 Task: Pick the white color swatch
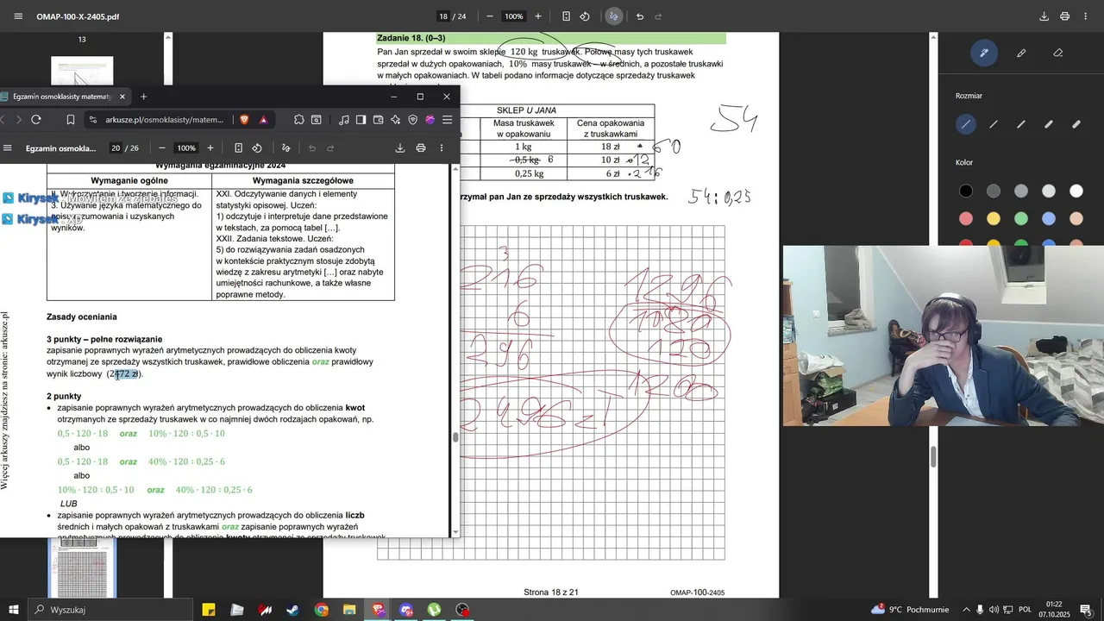click(1076, 191)
